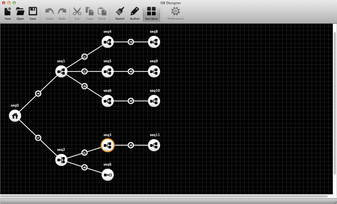Click checkmark transition between seq0 and seq2

tap(38, 138)
